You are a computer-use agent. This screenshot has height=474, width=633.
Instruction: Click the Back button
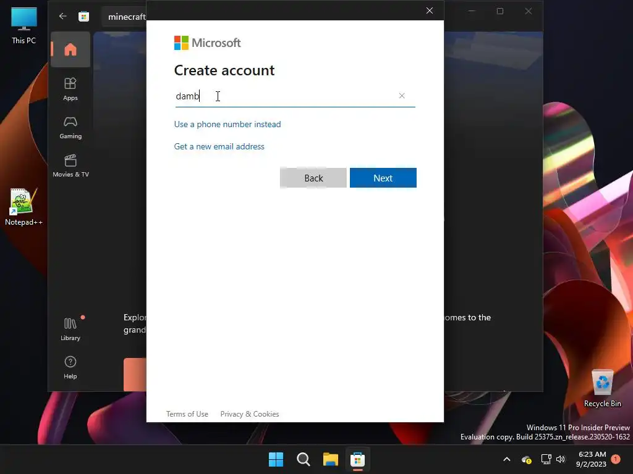tap(313, 178)
